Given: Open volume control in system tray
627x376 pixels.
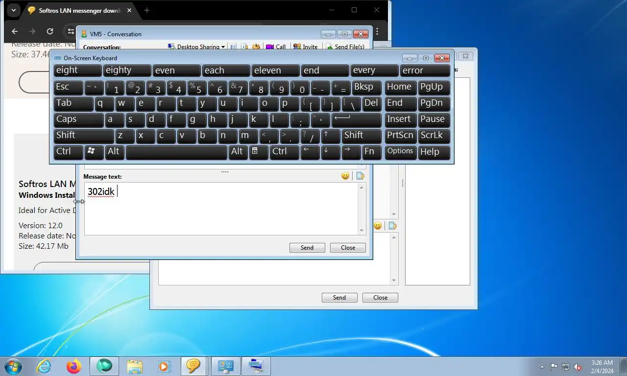Looking at the screenshot, I should pos(578,367).
